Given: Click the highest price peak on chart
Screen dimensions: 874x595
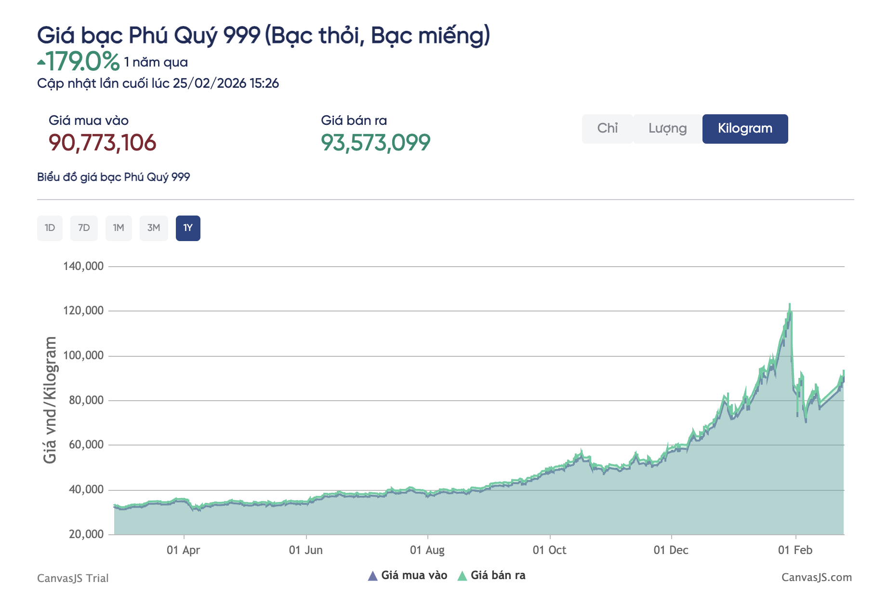Looking at the screenshot, I should coord(789,305).
